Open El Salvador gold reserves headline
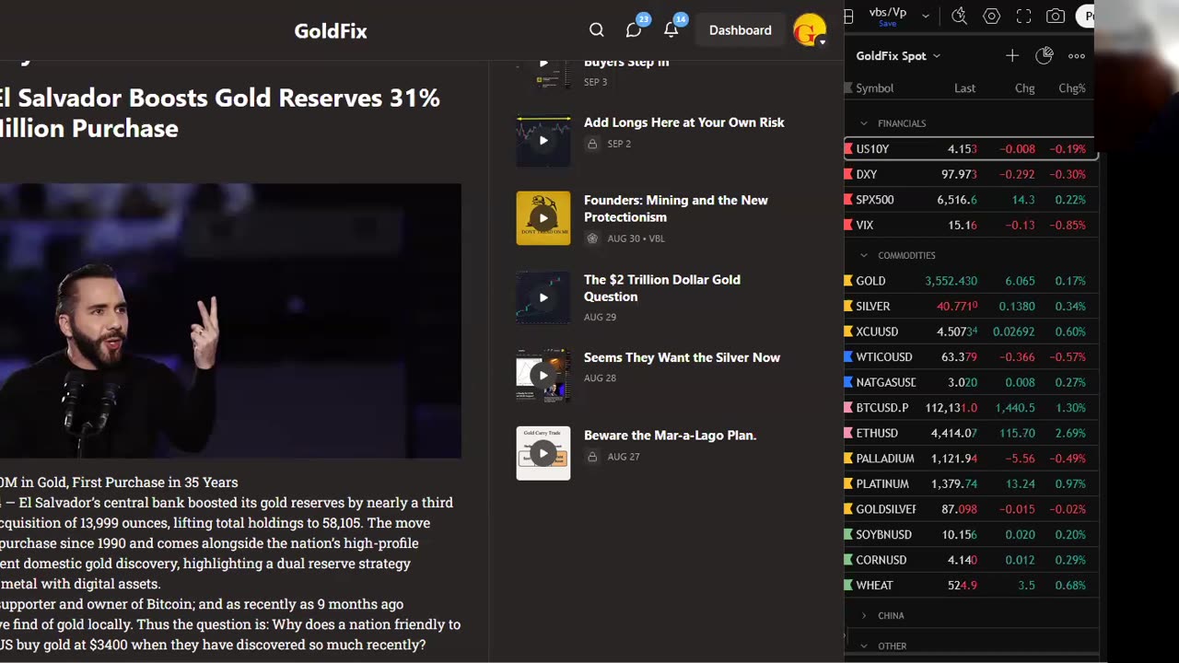 tap(219, 112)
